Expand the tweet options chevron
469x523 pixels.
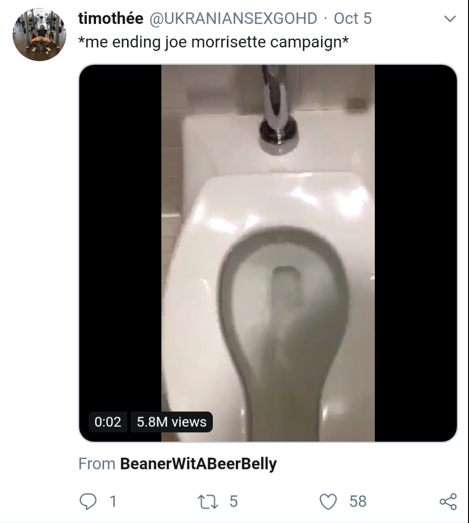450,19
